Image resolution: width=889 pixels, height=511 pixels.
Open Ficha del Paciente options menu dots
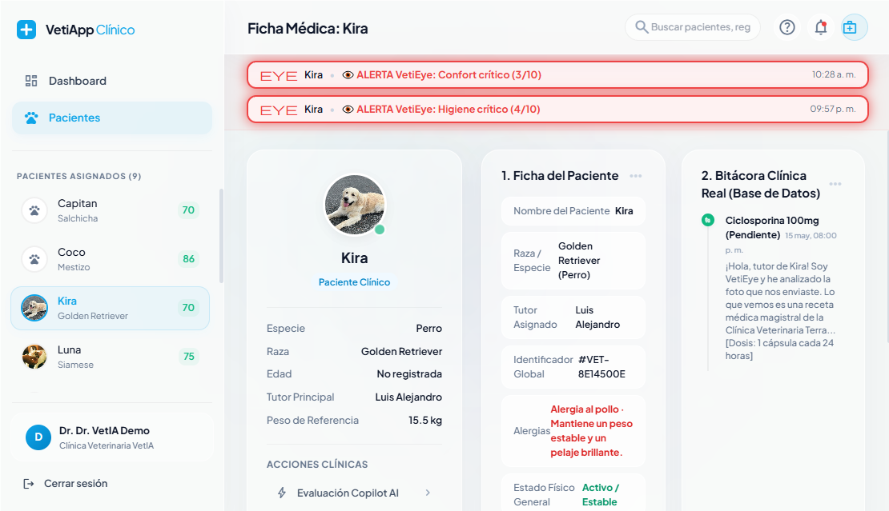636,176
